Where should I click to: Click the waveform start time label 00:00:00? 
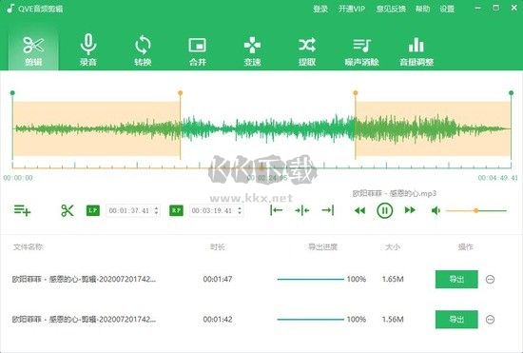point(18,178)
